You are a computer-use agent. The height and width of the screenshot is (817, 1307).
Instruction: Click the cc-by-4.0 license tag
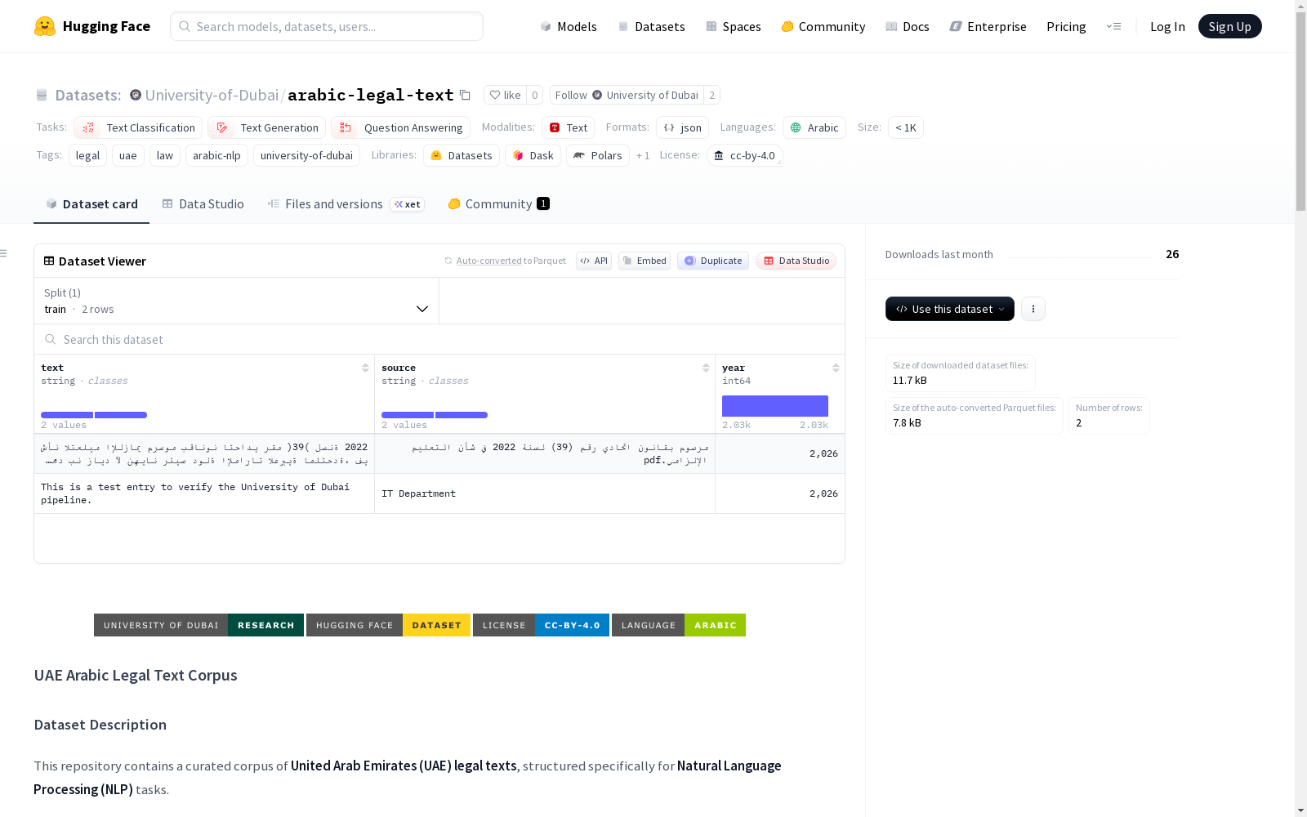(x=744, y=155)
